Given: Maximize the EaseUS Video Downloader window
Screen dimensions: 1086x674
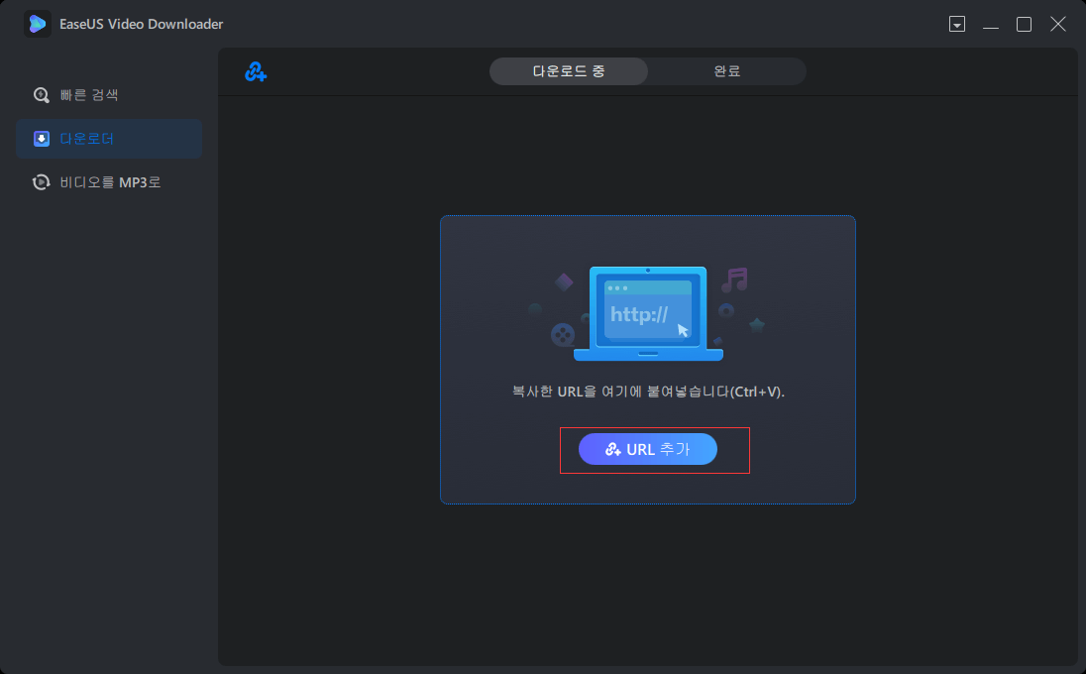Looking at the screenshot, I should [1025, 25].
